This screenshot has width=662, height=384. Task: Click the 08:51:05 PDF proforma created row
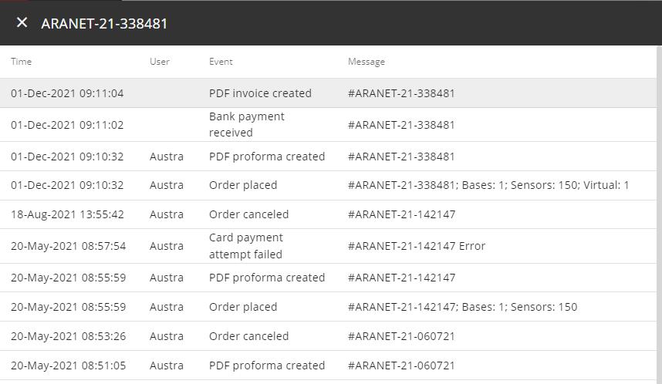[x=267, y=365]
